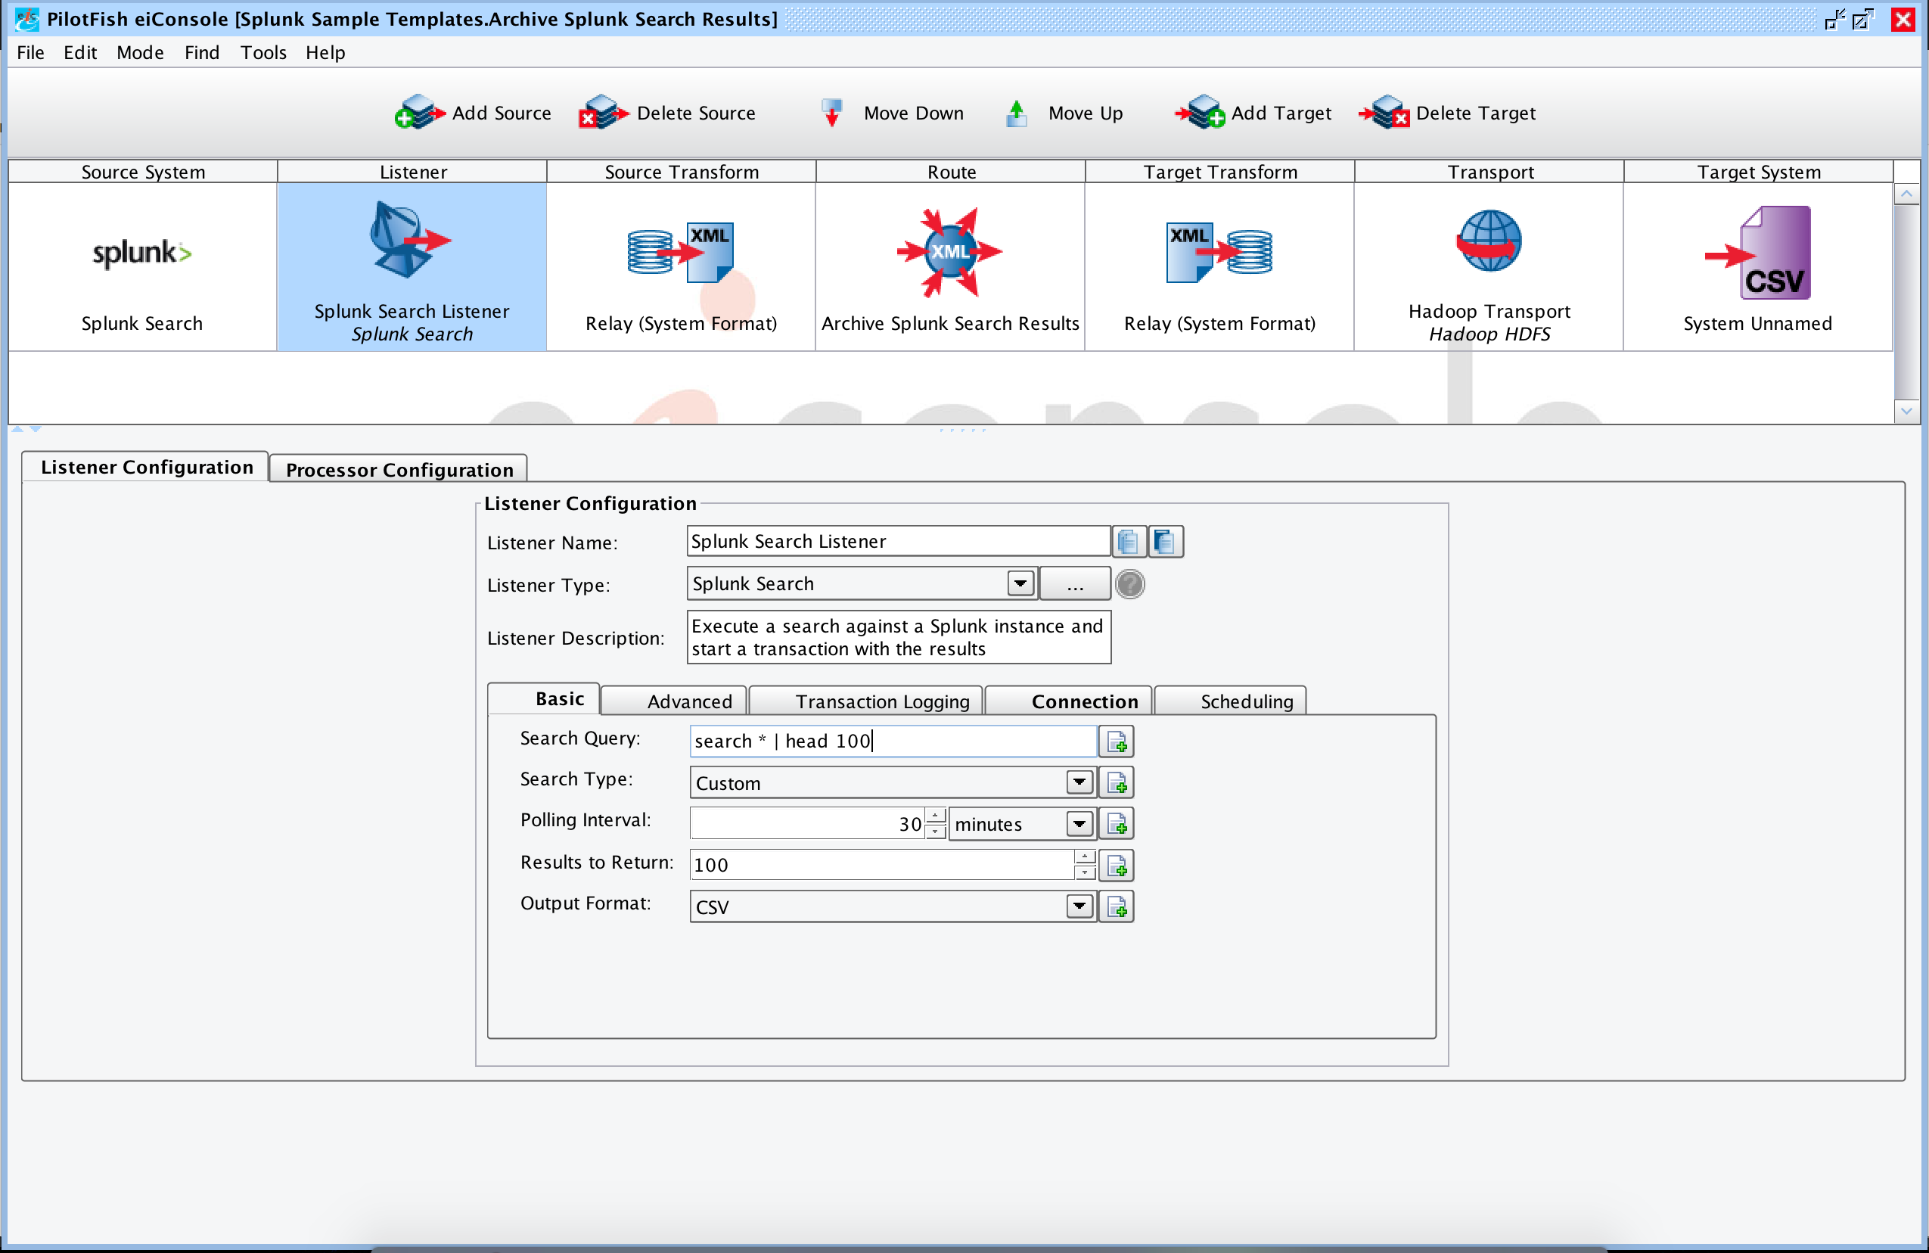Open the Listener Type dropdown
The width and height of the screenshot is (1929, 1253).
1020,583
